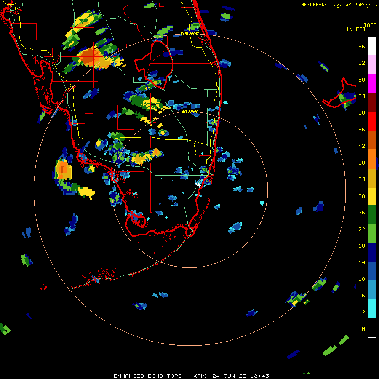The image size is (379, 379).
Task: Select the 26 value on the scale
Action: (x=362, y=213)
